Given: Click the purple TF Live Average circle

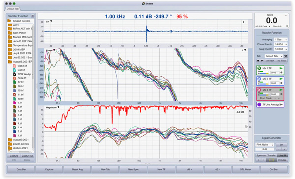Looking at the screenshot, I should (259, 104).
